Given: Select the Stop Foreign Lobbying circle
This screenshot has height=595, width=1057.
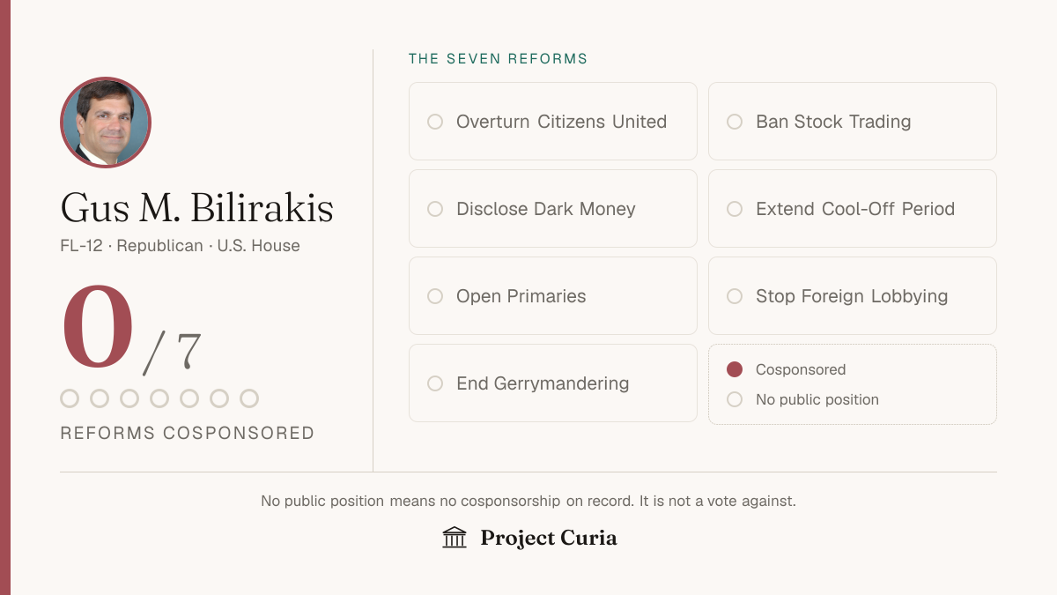Looking at the screenshot, I should coord(735,296).
